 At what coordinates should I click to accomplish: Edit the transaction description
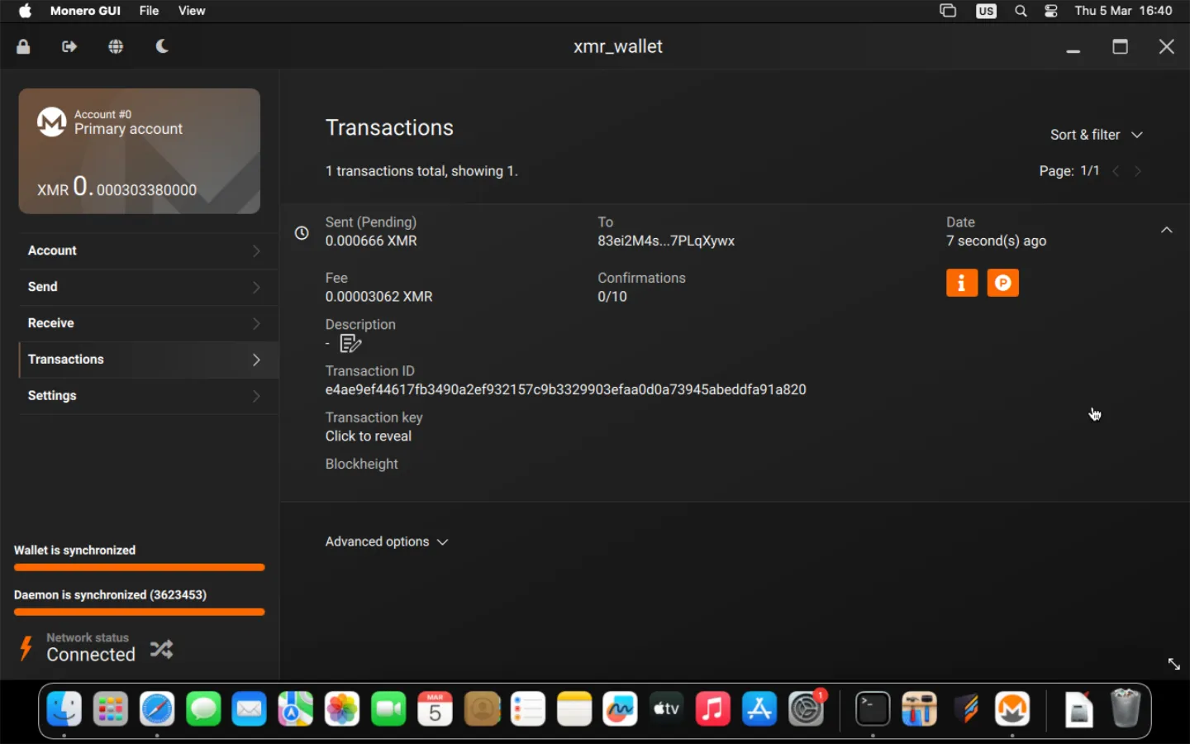(x=350, y=343)
